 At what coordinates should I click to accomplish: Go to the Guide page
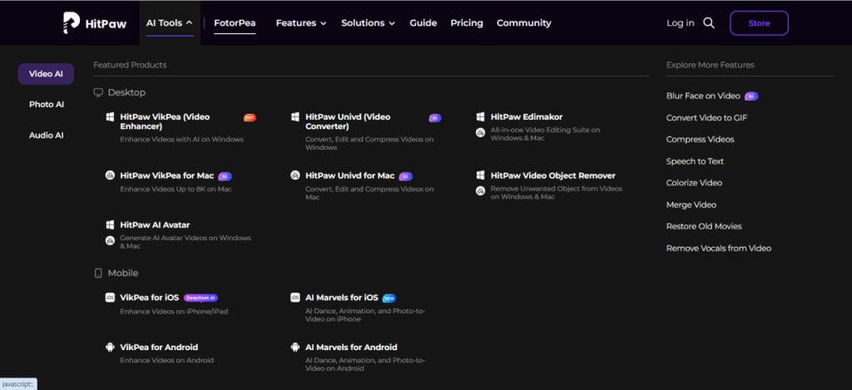(424, 22)
